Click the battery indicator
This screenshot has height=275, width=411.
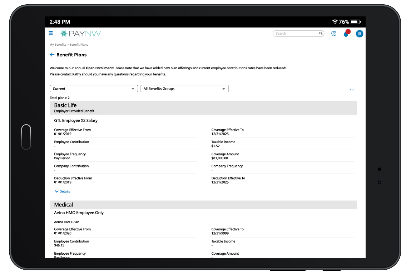point(356,21)
